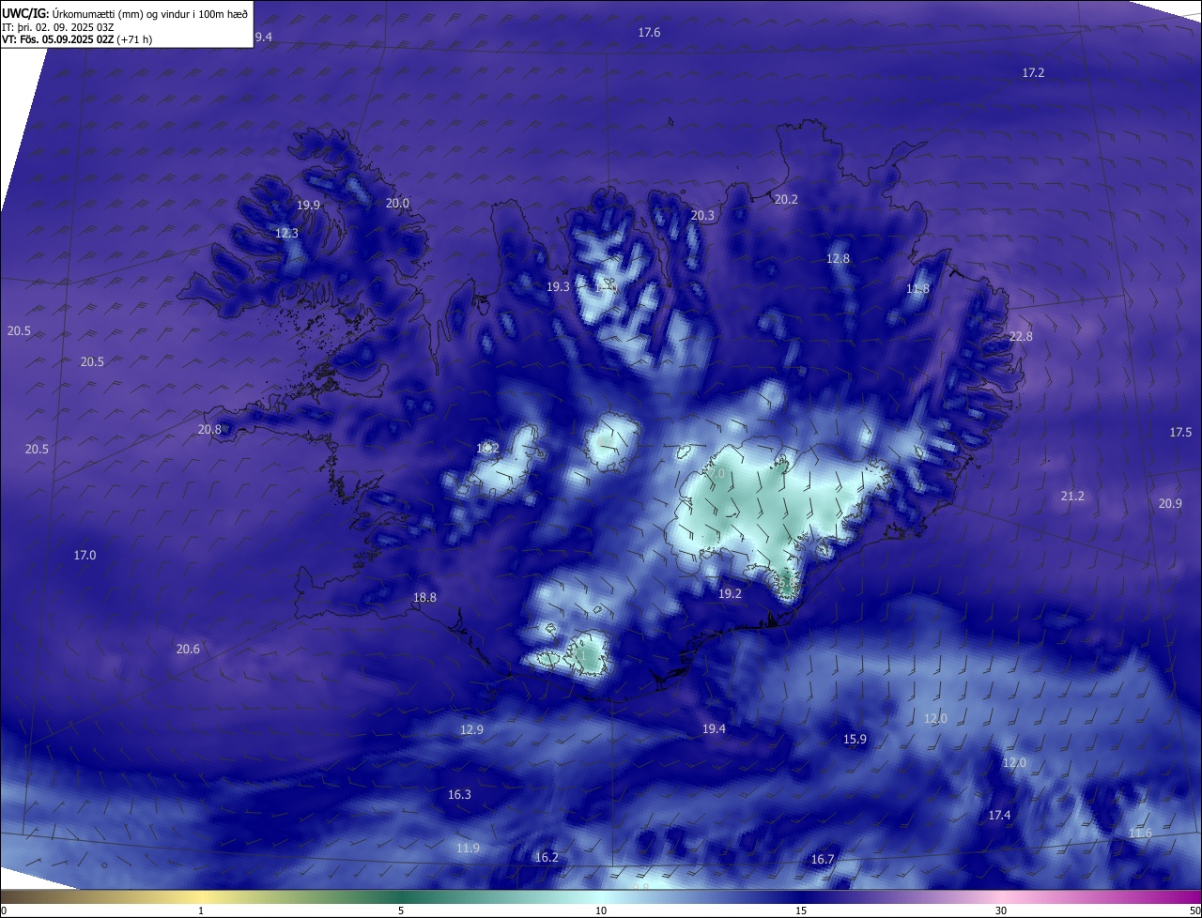
Task: Select the 11.6 value label
Action: [1140, 834]
